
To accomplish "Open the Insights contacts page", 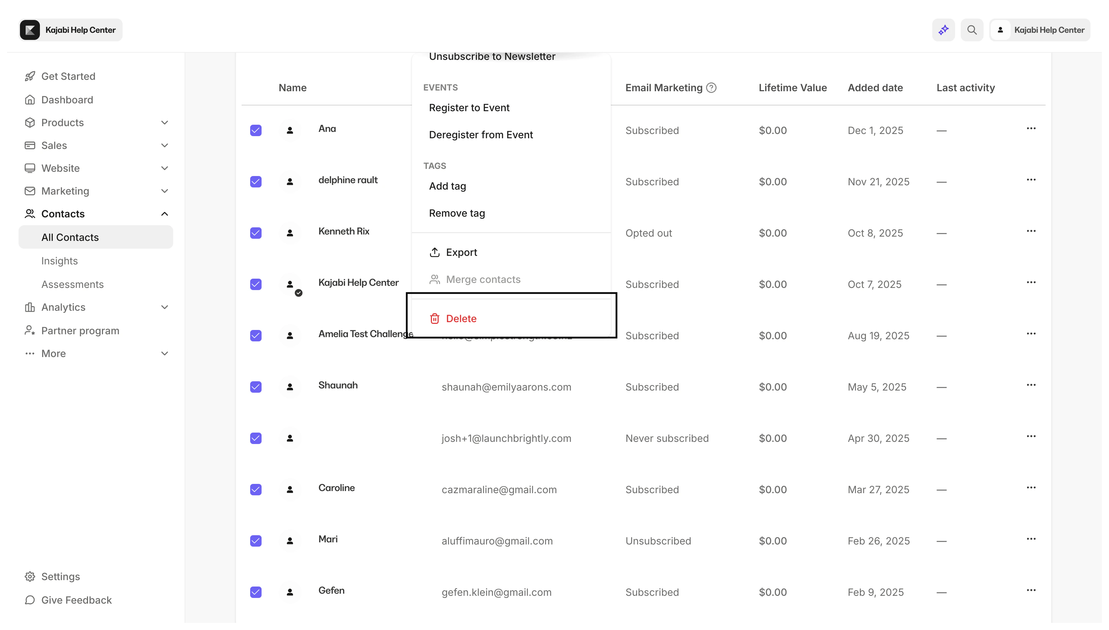I will [60, 261].
